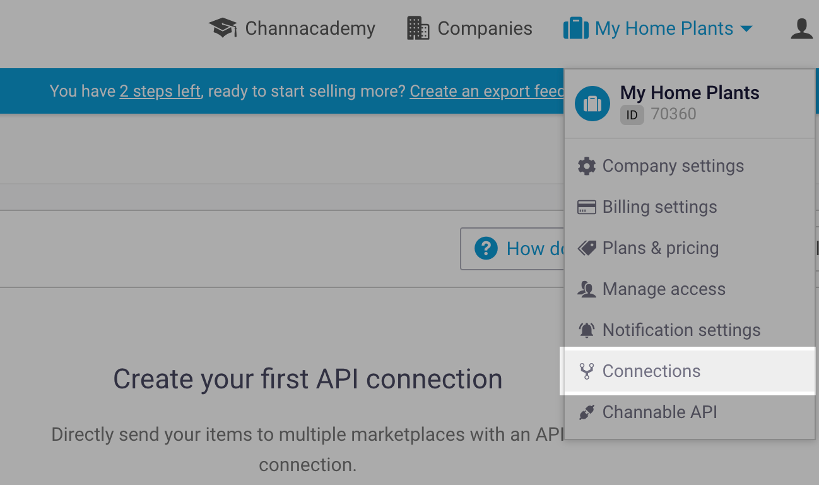Click the Companies building icon
This screenshot has width=819, height=485.
[x=416, y=28]
